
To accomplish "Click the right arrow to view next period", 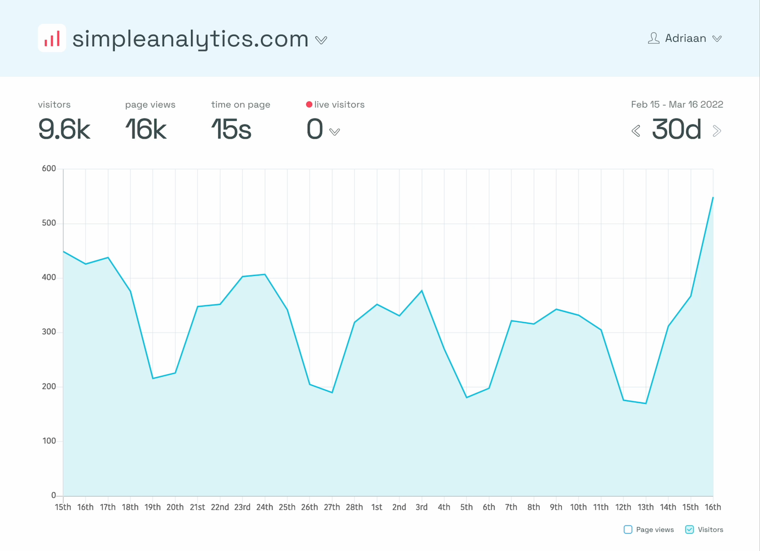I will (717, 131).
